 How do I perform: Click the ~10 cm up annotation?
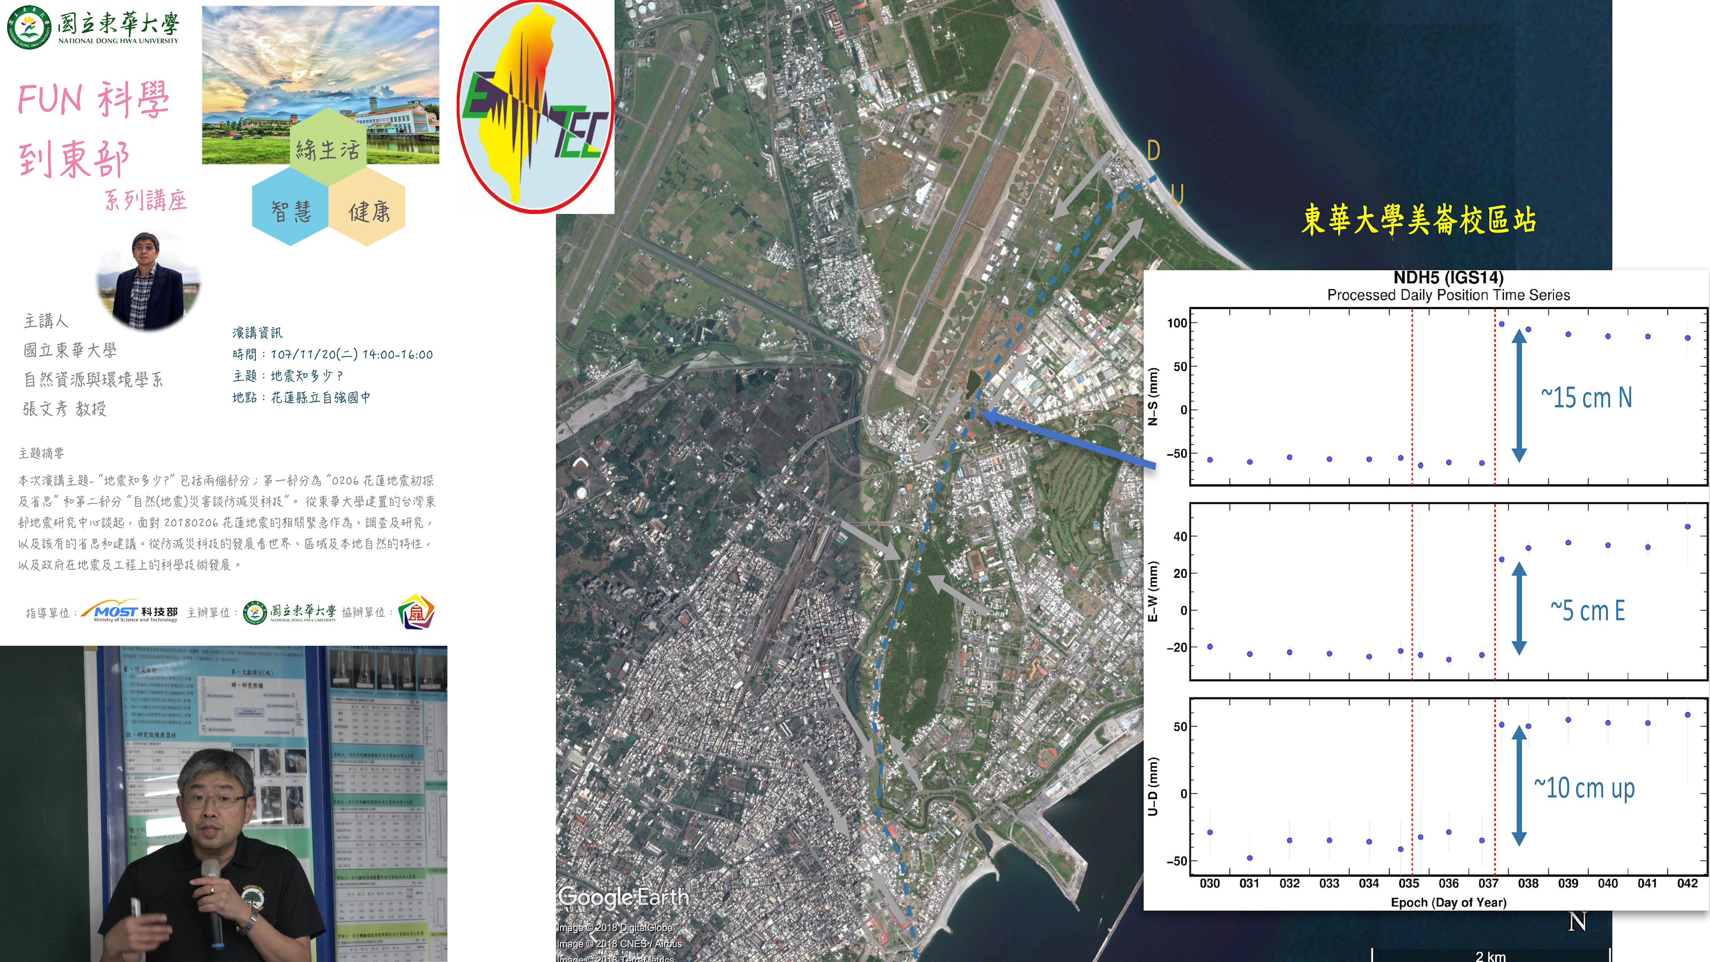tap(1584, 788)
